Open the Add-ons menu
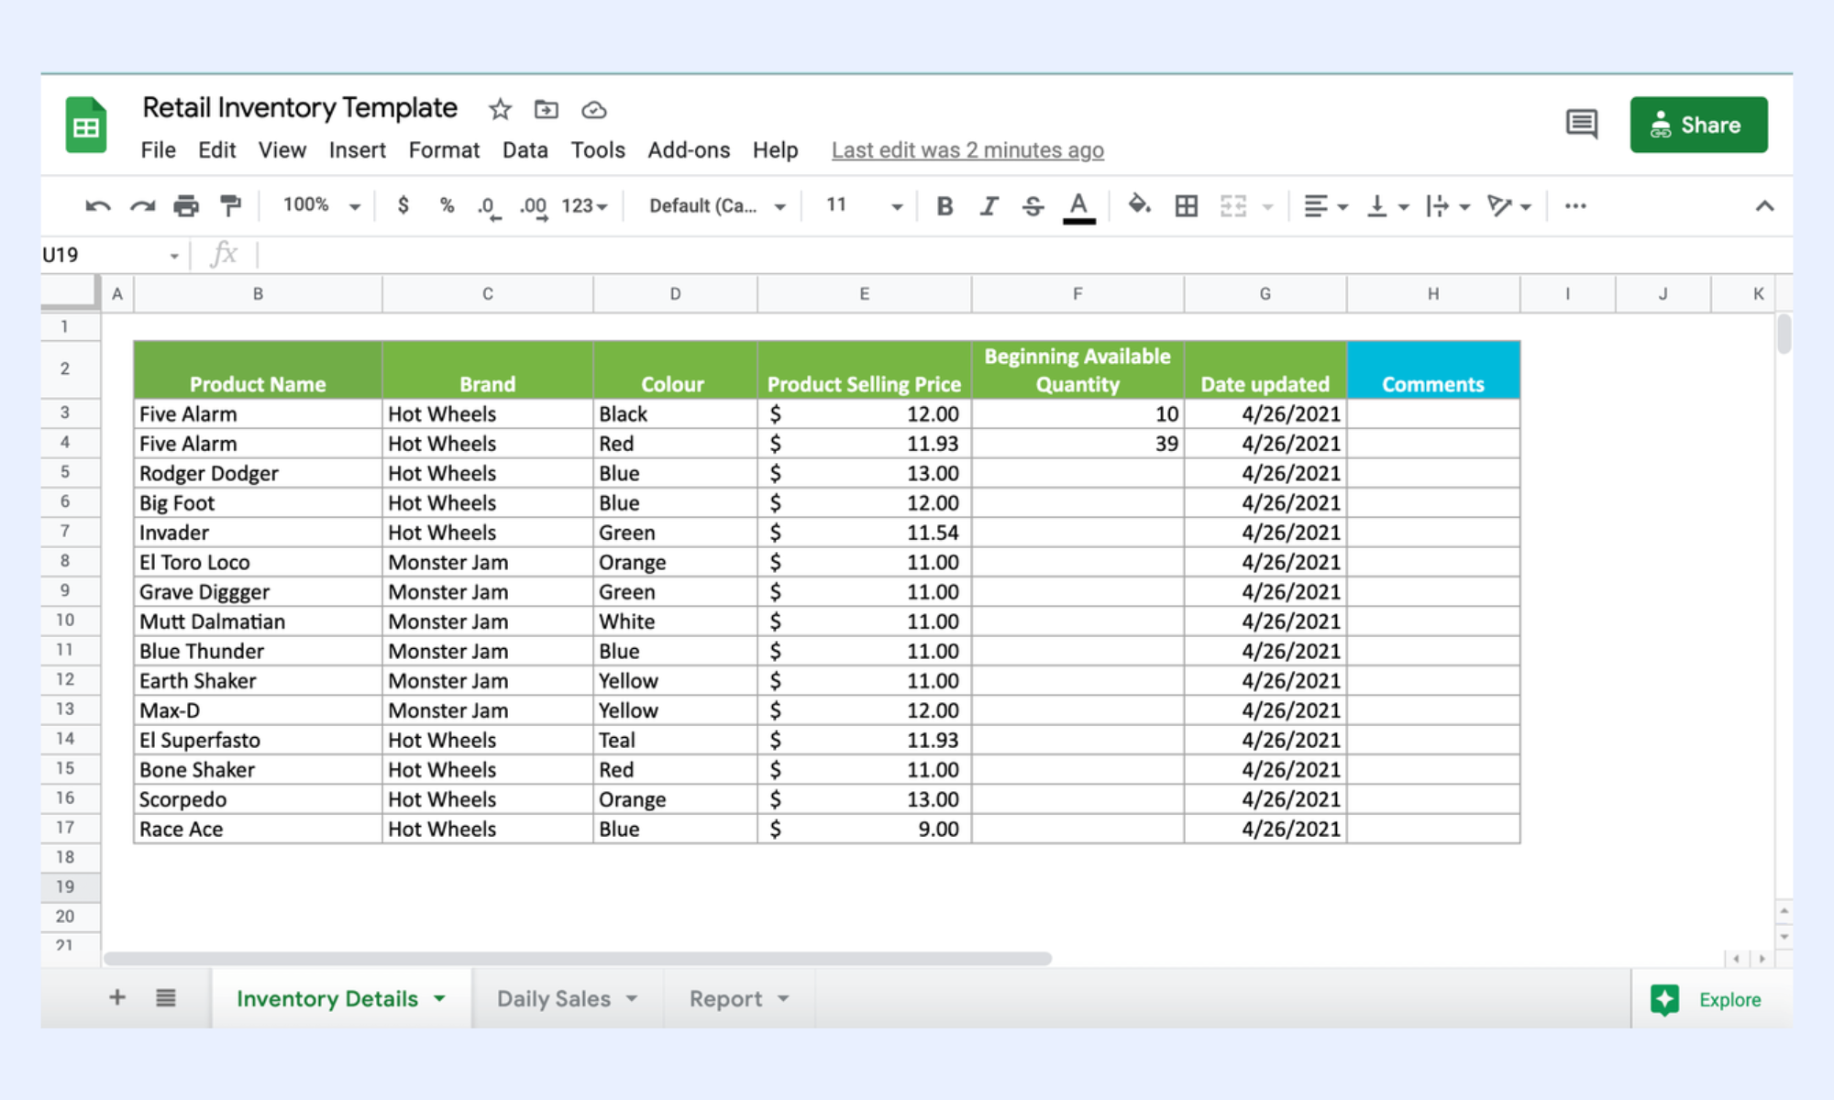1834x1100 pixels. (x=689, y=150)
